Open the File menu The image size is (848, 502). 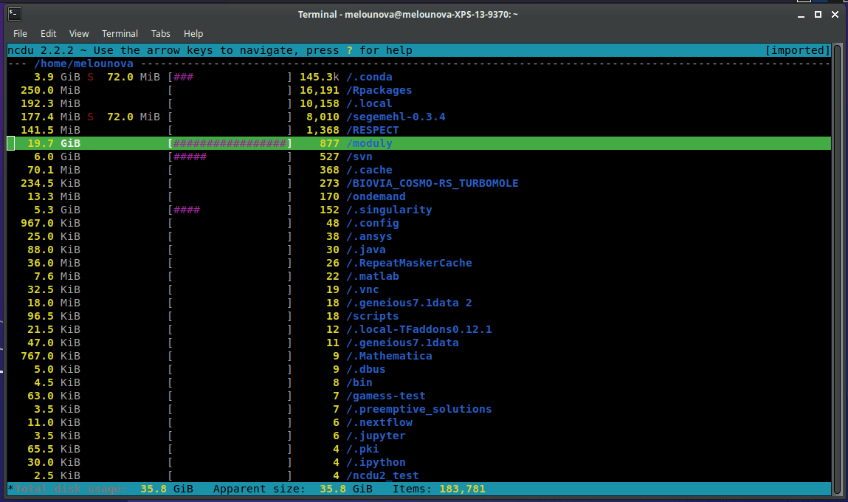click(20, 33)
